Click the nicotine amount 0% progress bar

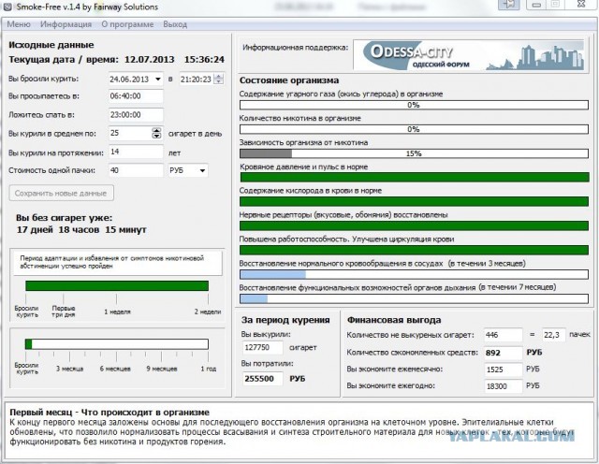[414, 129]
